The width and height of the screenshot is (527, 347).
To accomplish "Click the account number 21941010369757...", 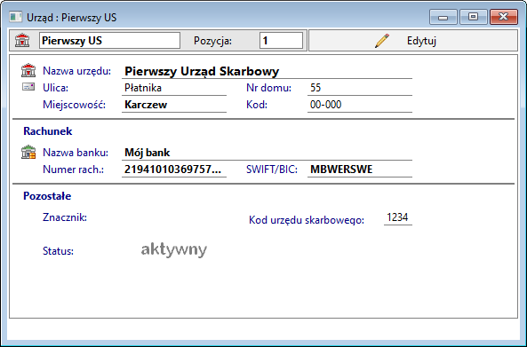I will 172,170.
